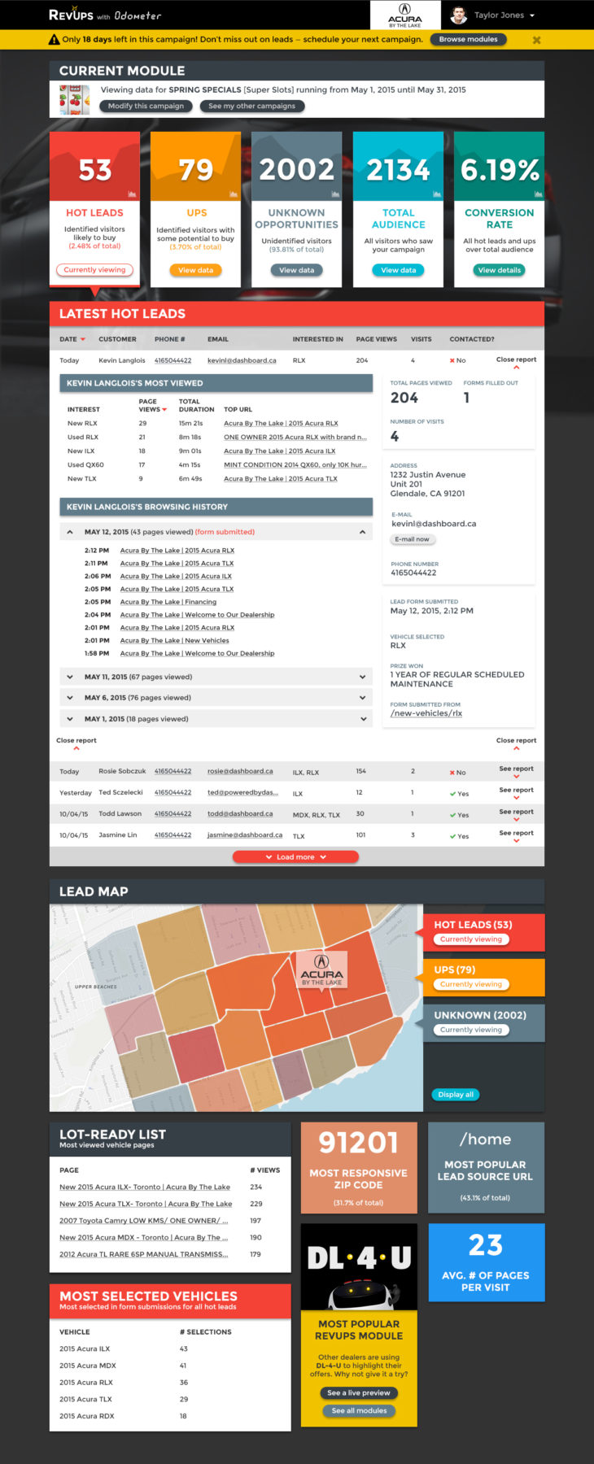Open Financing page link at 2:05 PM
The height and width of the screenshot is (1464, 594).
[x=168, y=602]
